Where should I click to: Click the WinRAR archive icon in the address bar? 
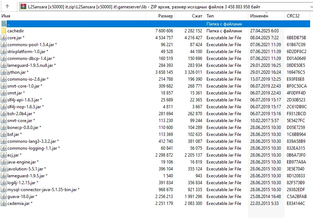pos(23,7)
